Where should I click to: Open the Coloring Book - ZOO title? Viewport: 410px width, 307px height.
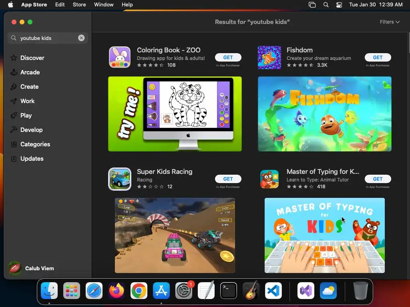click(x=169, y=50)
